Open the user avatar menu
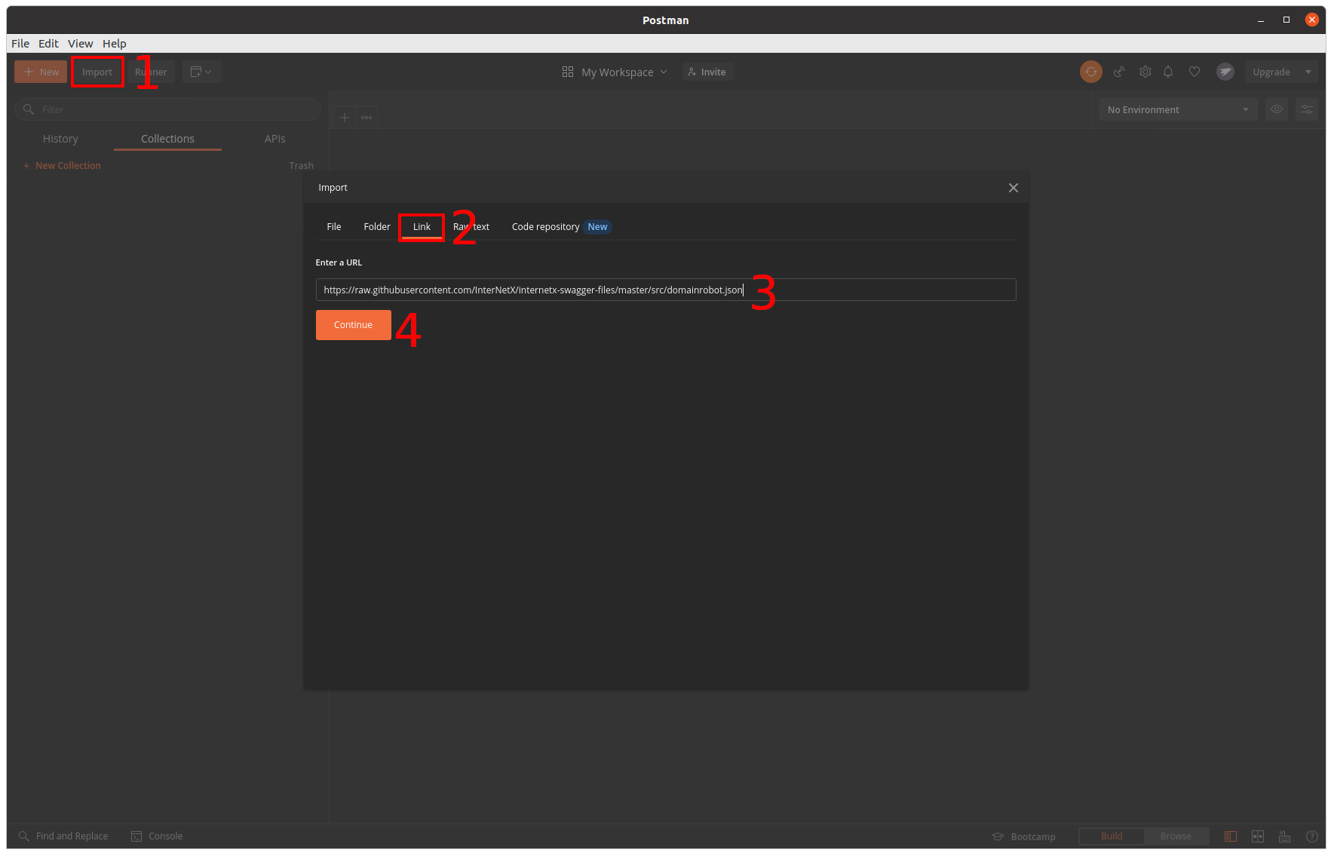Image resolution: width=1334 pixels, height=856 pixels. (x=1225, y=72)
